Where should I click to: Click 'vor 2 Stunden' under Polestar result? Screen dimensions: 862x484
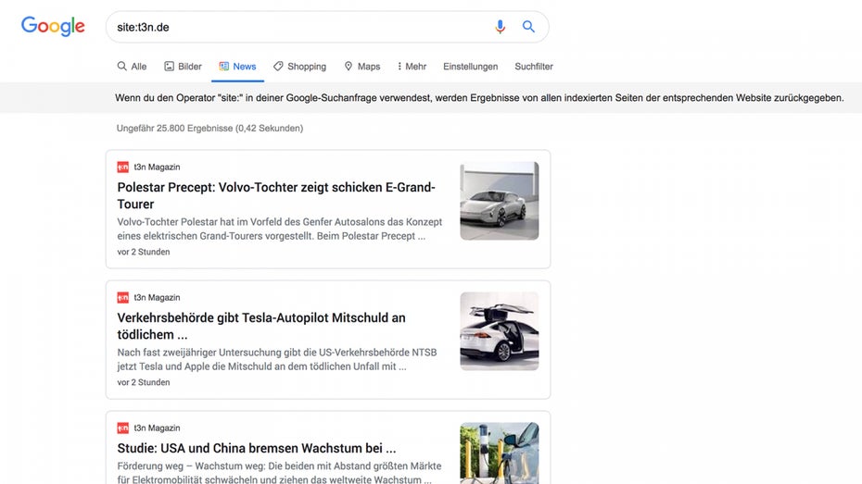144,252
